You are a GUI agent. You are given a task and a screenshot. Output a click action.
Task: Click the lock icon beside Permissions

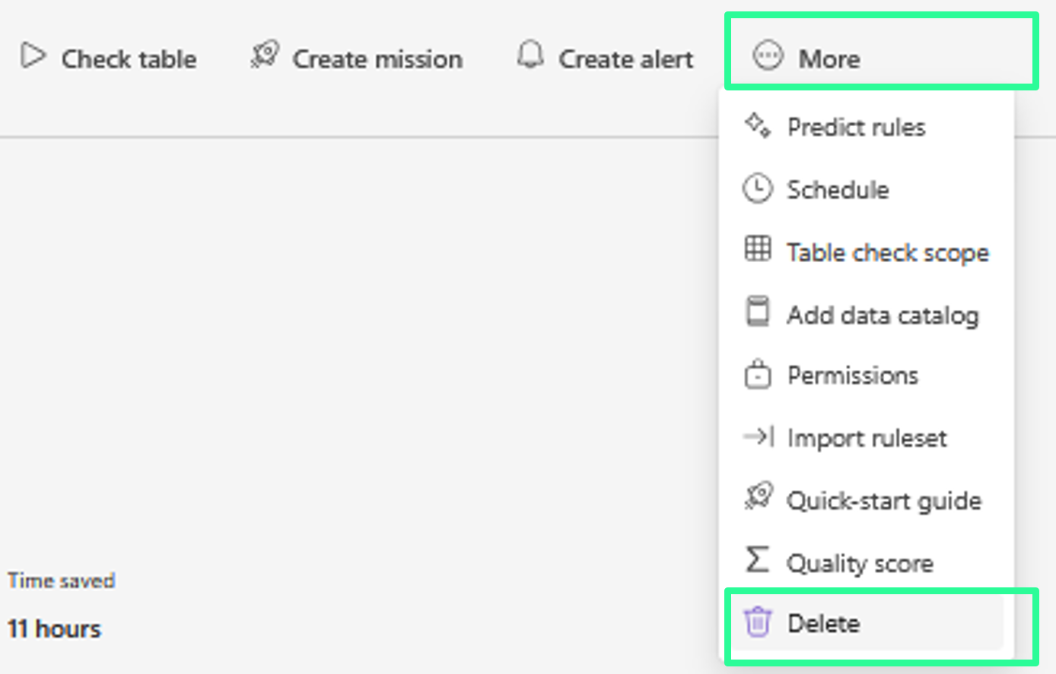point(757,375)
